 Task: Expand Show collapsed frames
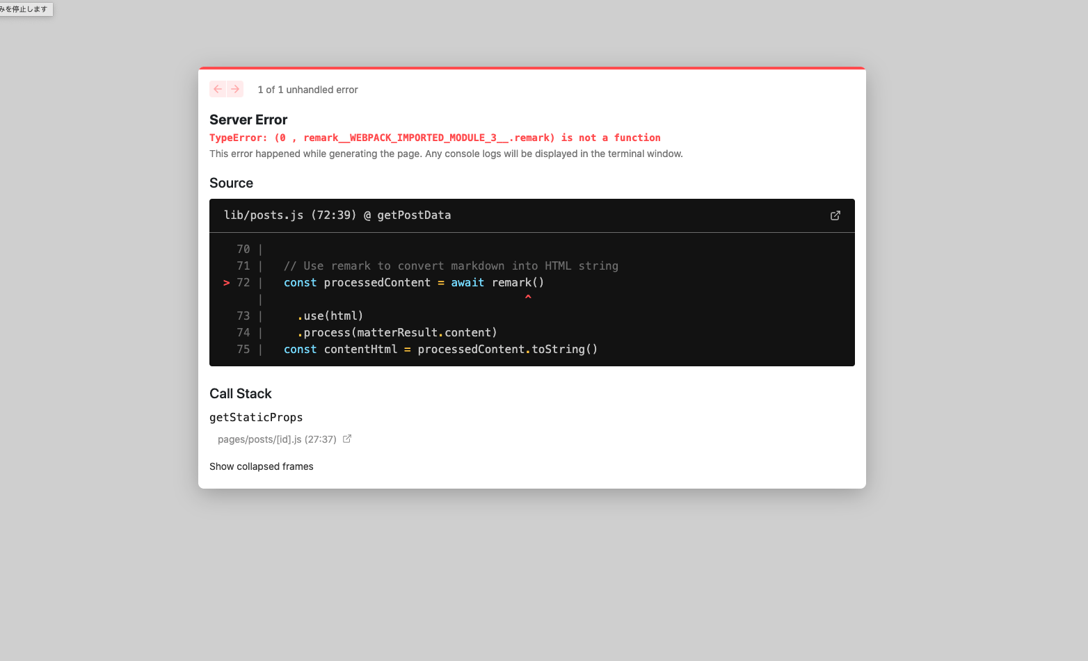(x=262, y=466)
